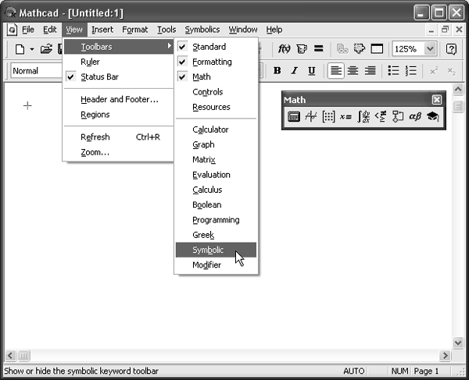Show the Modifier toolbar

coord(216,265)
